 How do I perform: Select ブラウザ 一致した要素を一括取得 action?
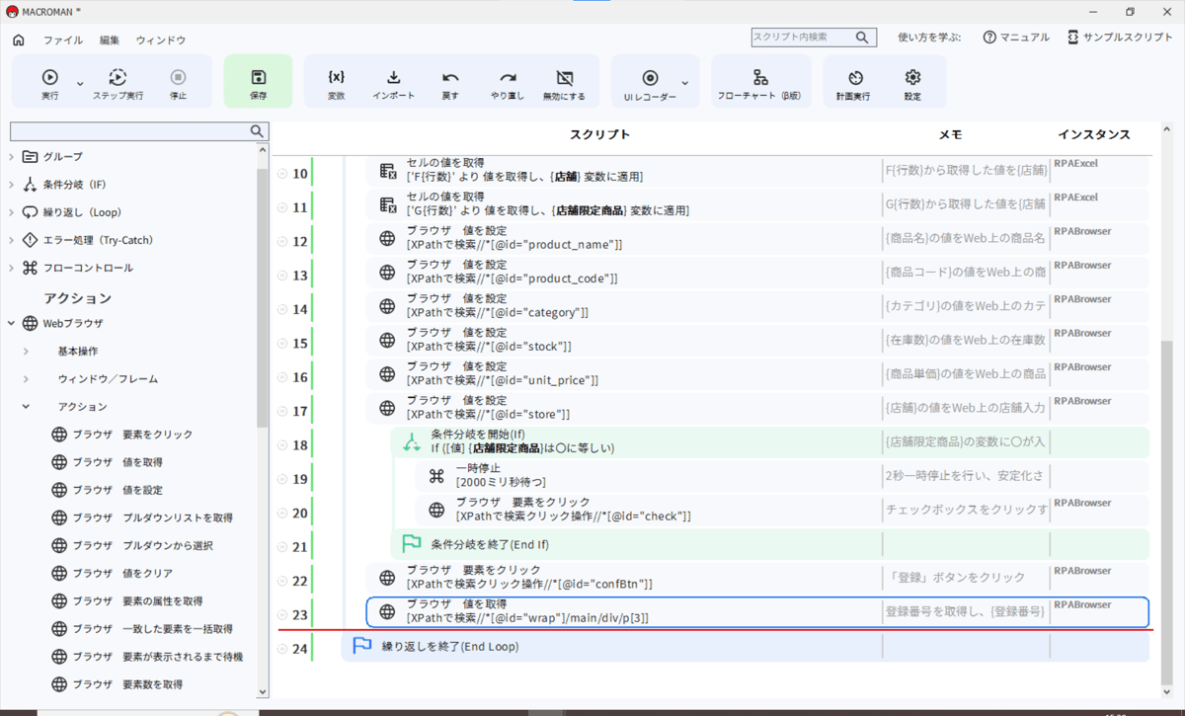coord(142,628)
